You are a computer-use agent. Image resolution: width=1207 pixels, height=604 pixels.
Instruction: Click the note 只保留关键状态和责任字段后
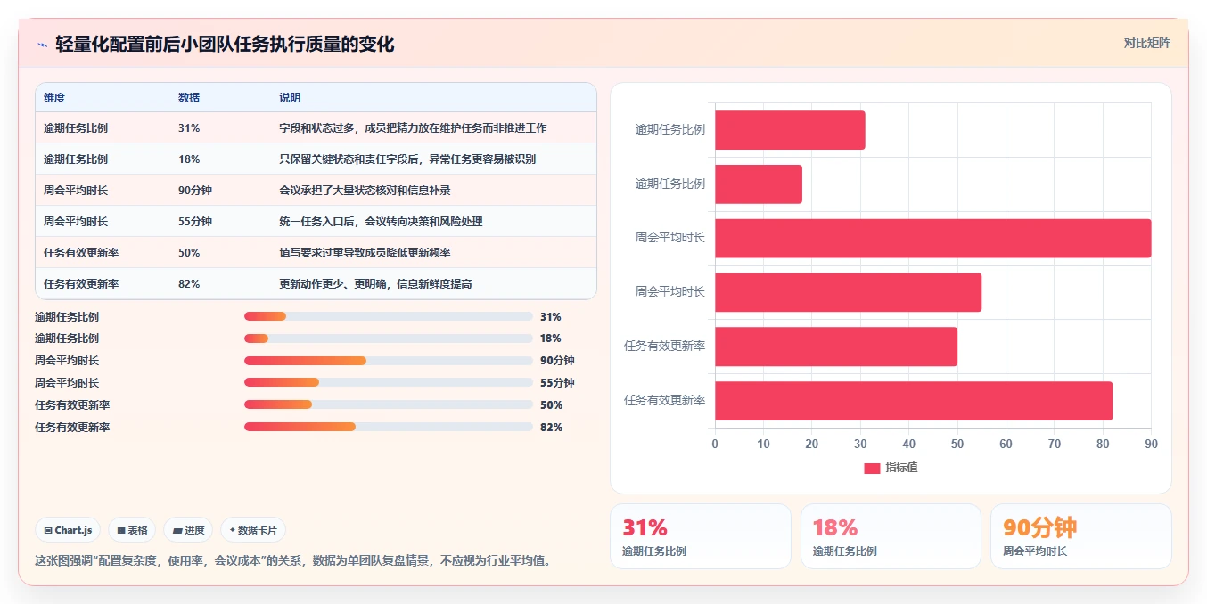[x=407, y=159]
